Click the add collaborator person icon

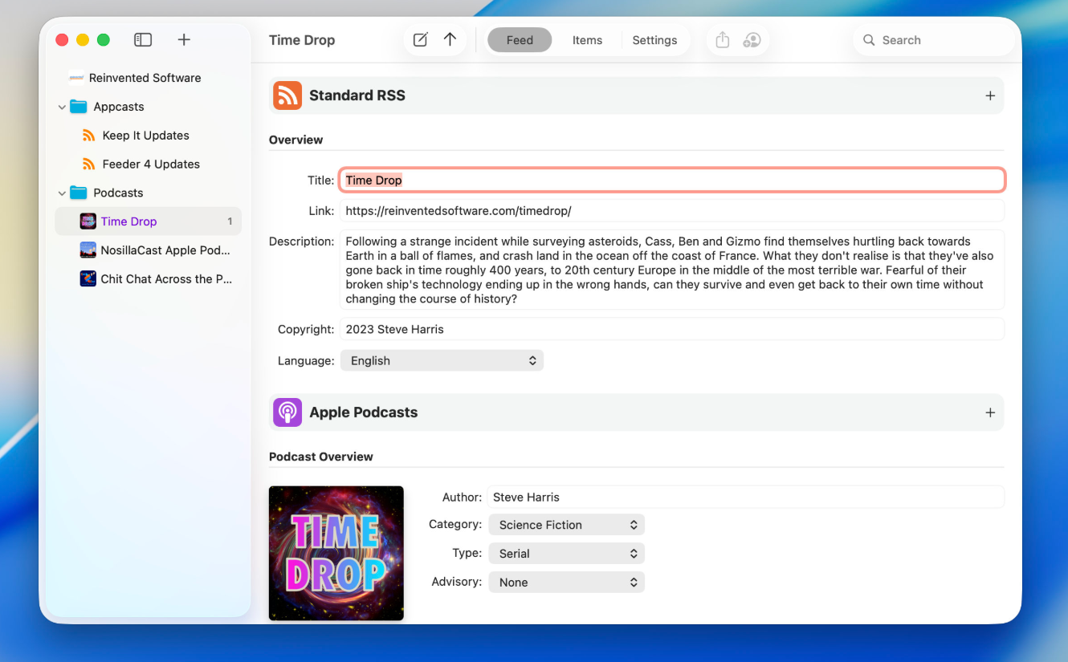[x=752, y=40]
